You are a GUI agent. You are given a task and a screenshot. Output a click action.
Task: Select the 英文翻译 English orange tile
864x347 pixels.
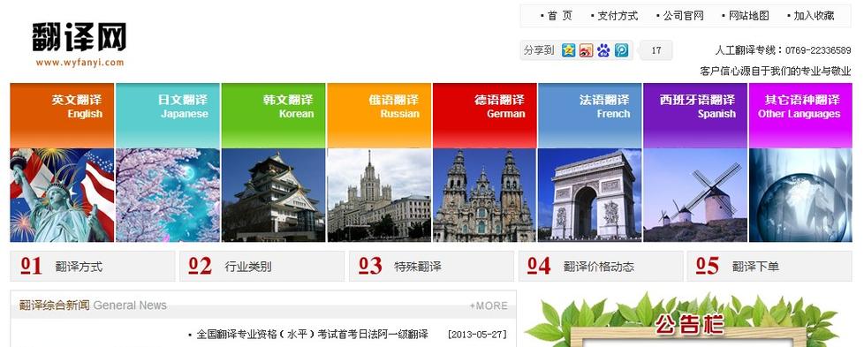[x=62, y=115]
